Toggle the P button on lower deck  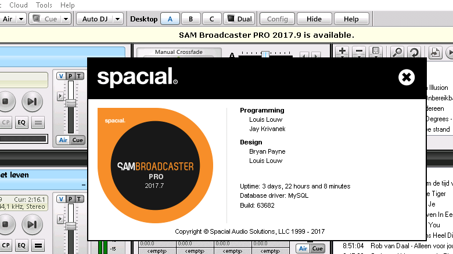[x=70, y=199]
